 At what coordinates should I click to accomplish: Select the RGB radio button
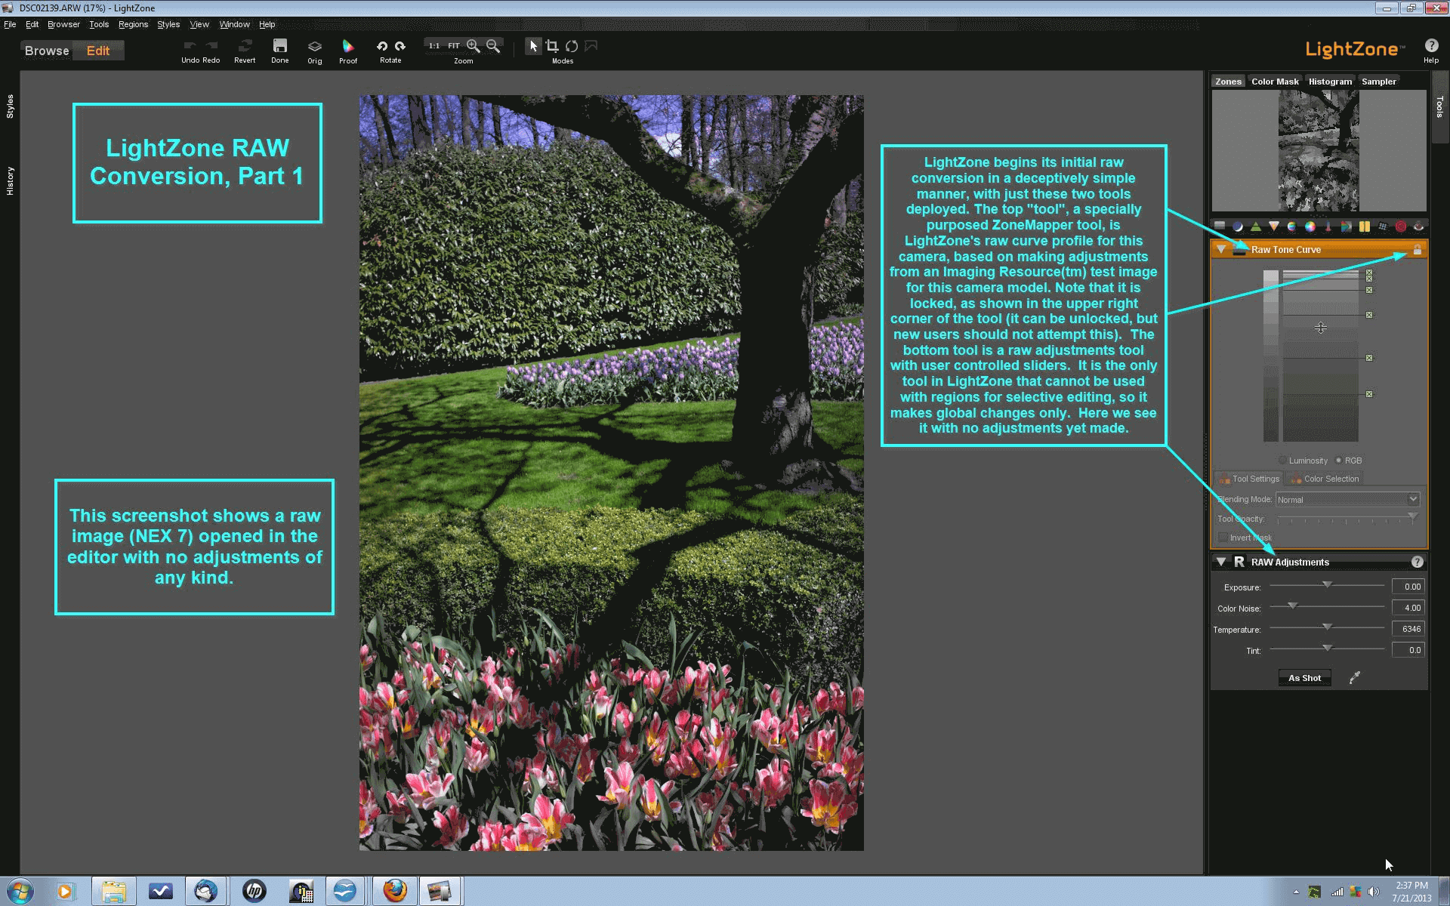coord(1338,460)
